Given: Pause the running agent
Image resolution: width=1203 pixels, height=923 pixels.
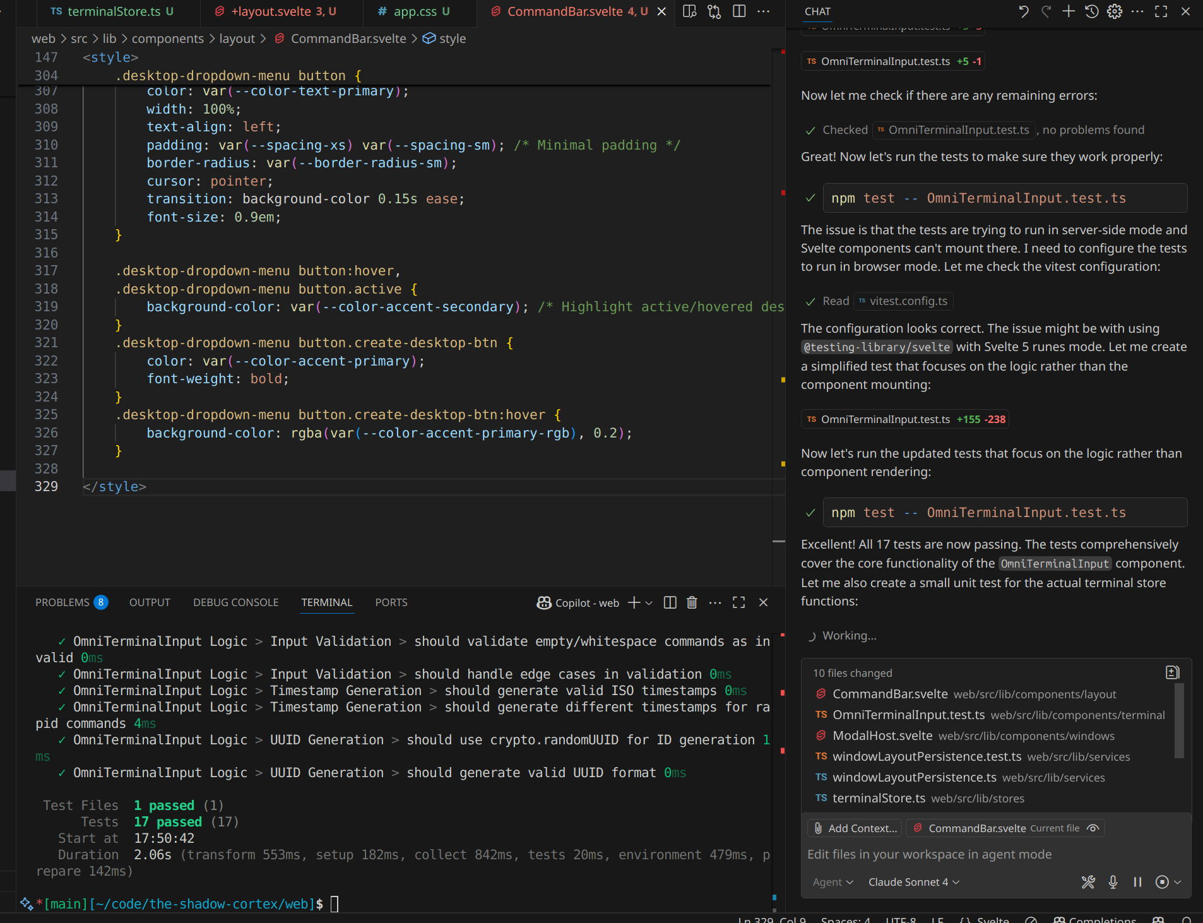Looking at the screenshot, I should point(1136,882).
